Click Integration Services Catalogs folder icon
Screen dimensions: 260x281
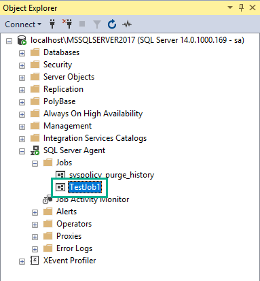[x=35, y=138]
